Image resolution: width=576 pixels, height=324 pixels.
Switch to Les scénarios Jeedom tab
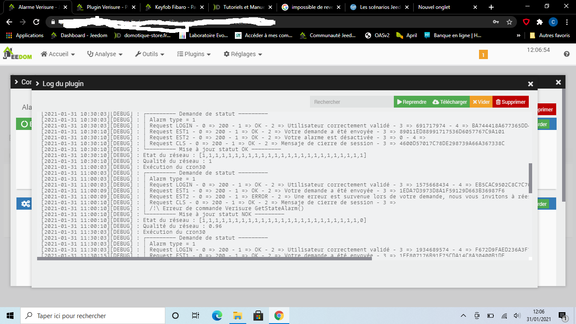(379, 7)
